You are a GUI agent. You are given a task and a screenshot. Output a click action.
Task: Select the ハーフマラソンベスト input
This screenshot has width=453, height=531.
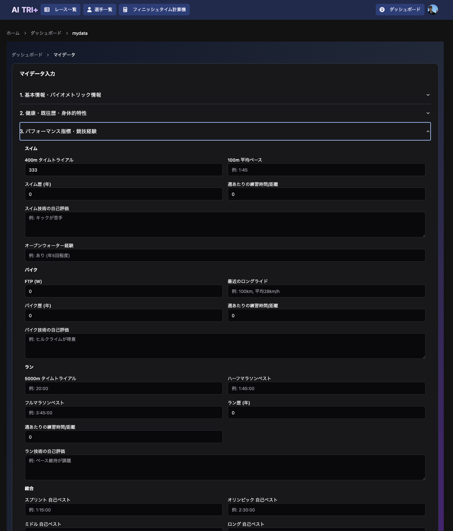pyautogui.click(x=326, y=389)
